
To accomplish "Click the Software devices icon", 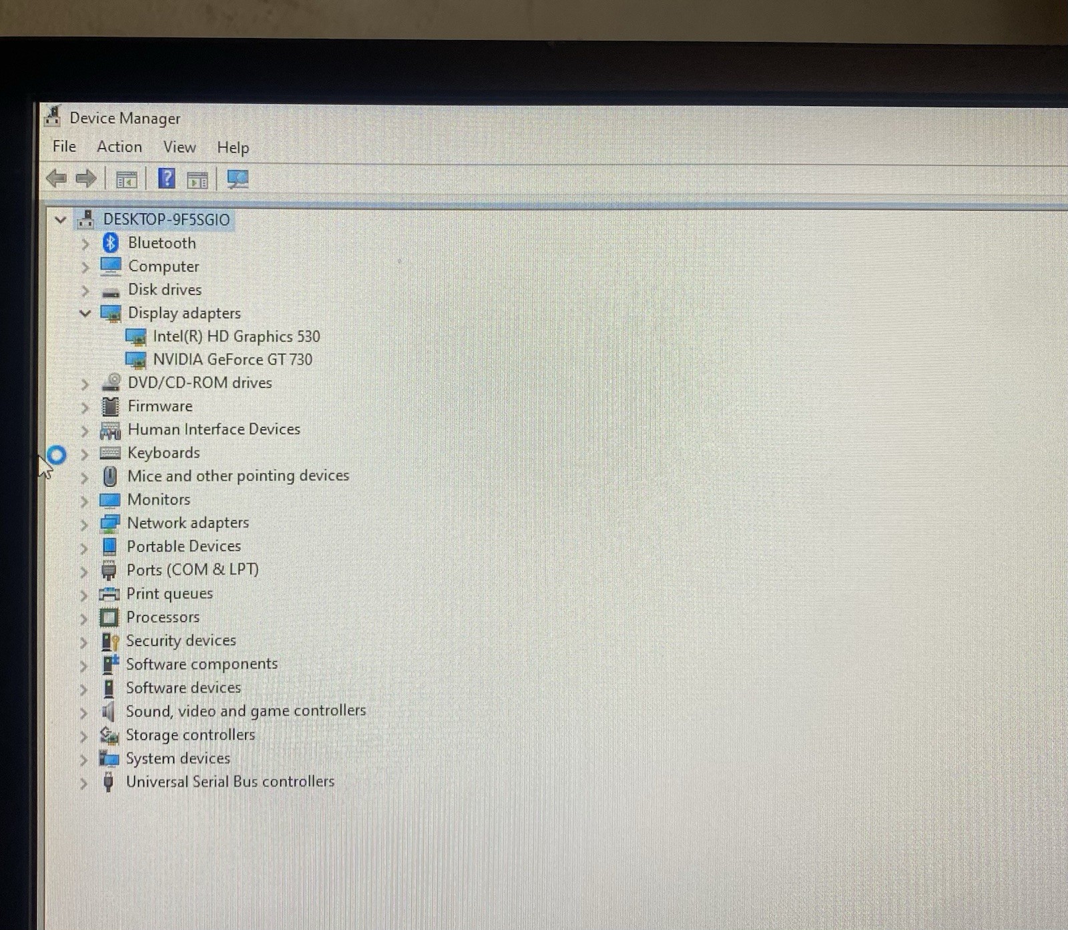I will (109, 688).
